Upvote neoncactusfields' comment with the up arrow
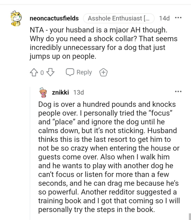The image size is (191, 220). pos(34,72)
